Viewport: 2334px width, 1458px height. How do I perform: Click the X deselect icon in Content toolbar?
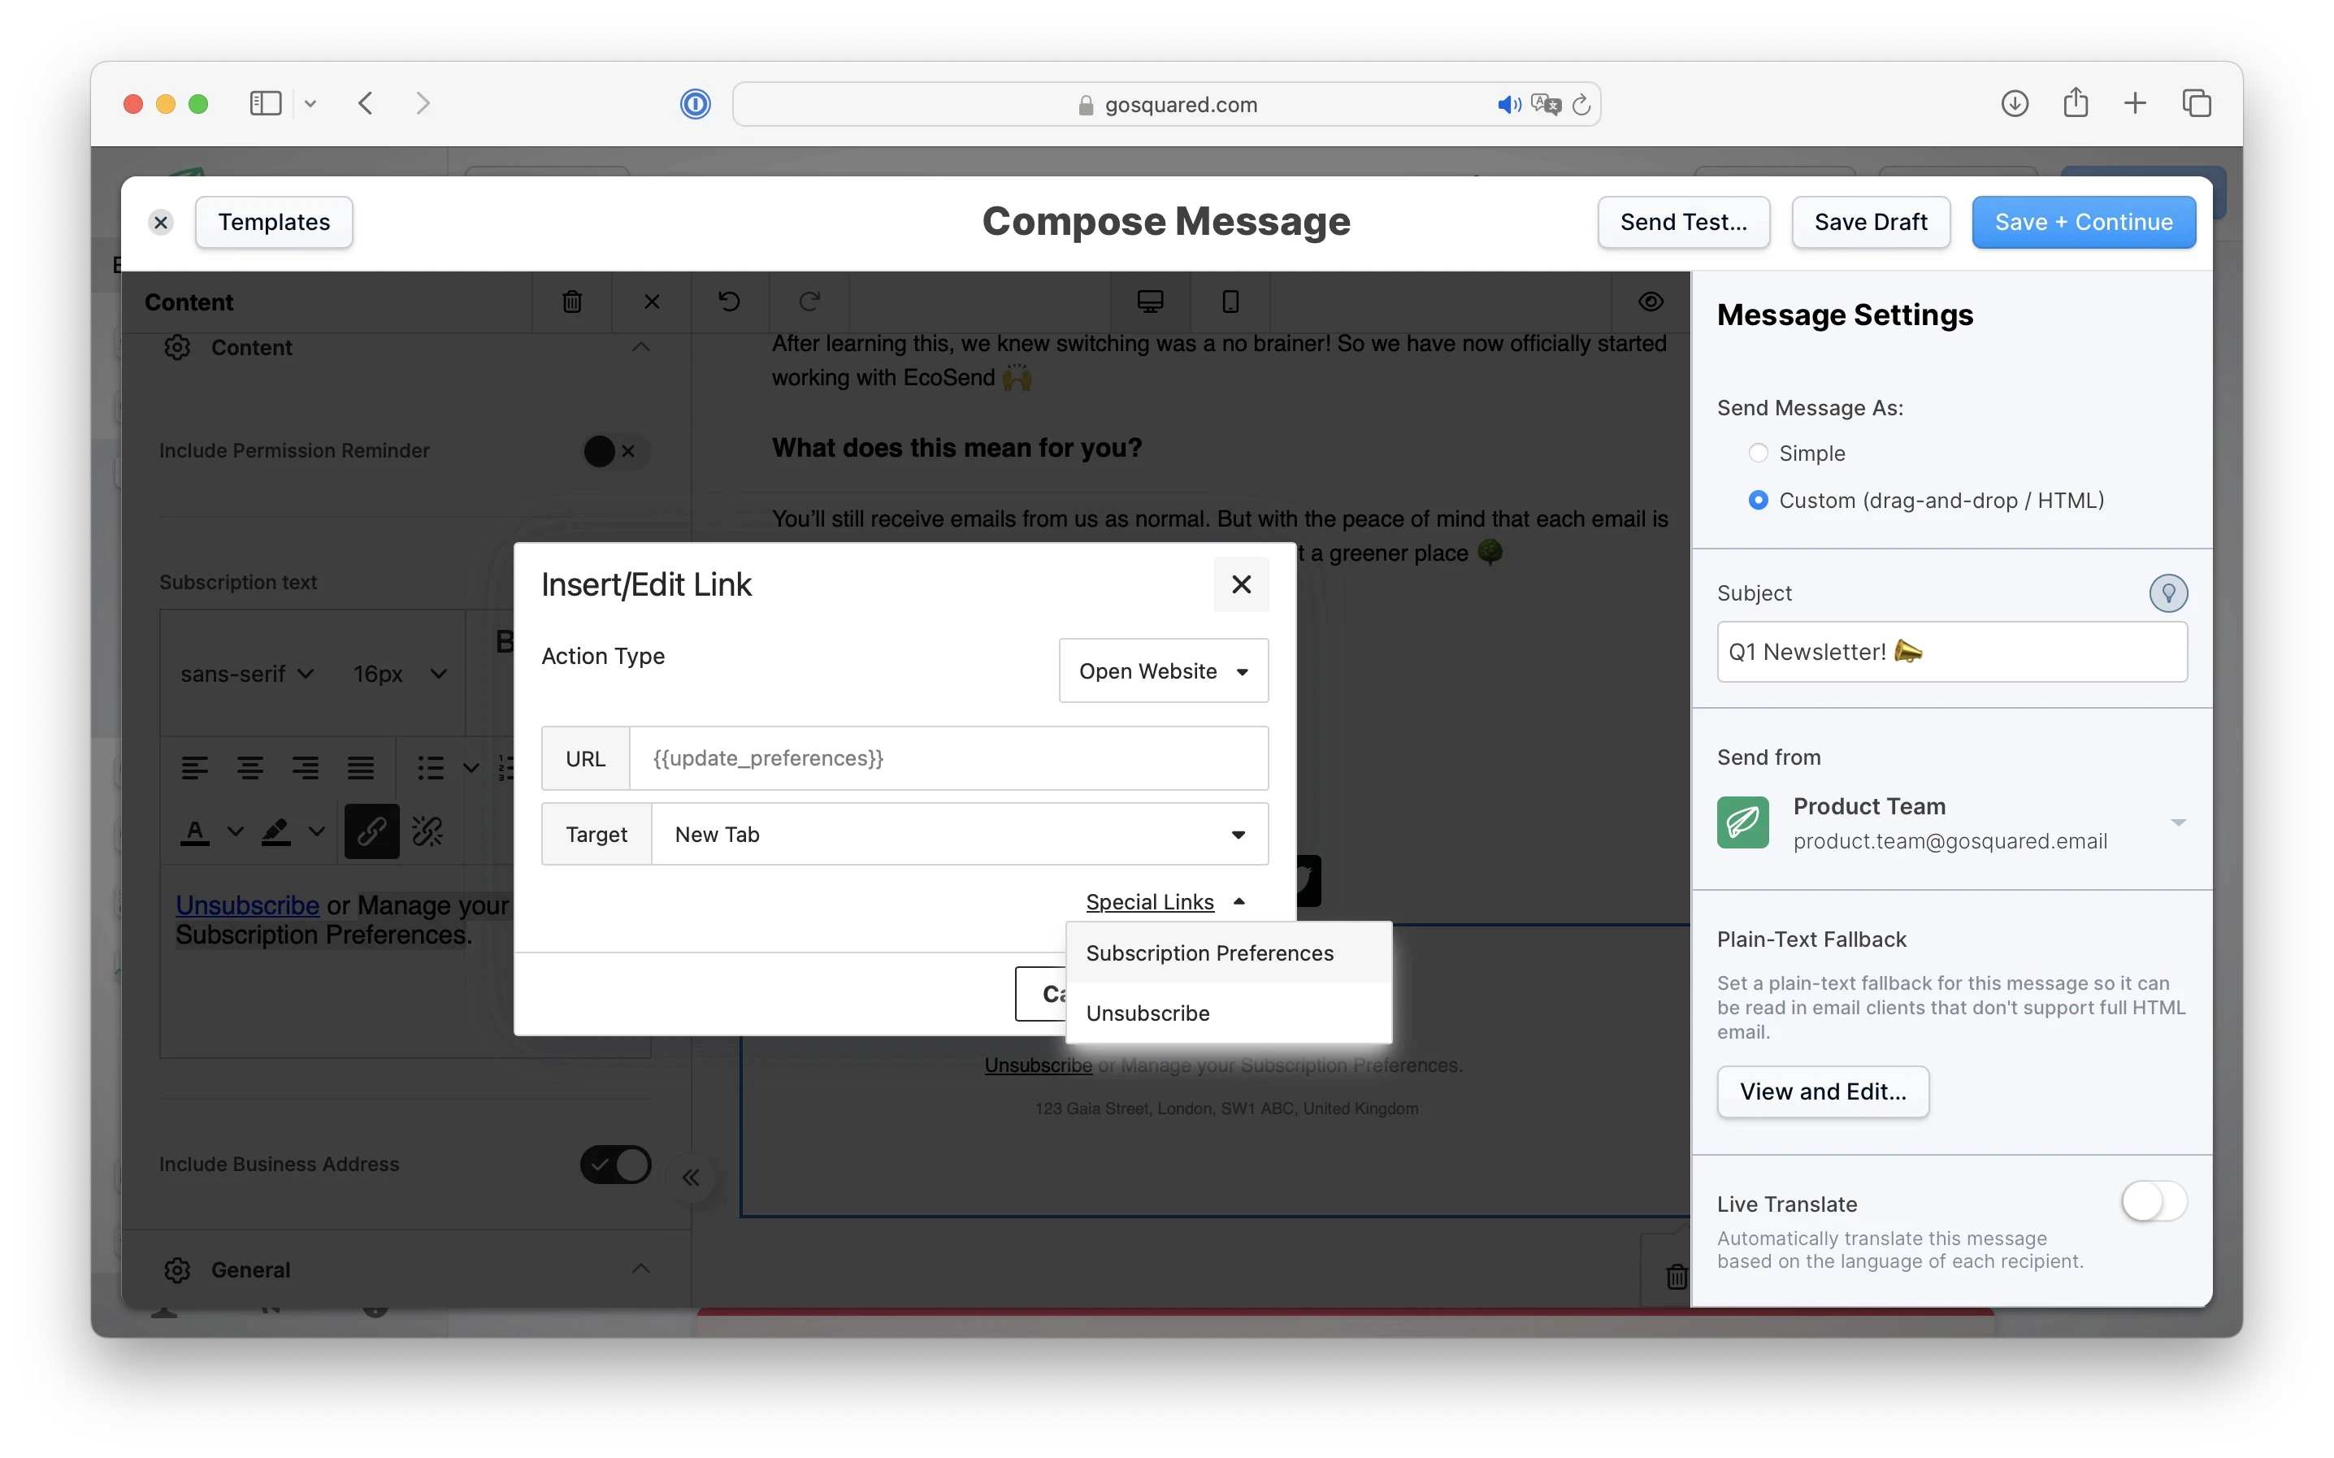(x=652, y=302)
